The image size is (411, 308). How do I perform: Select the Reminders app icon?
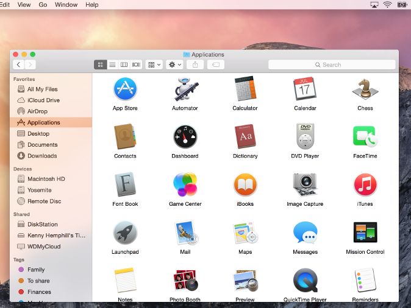[365, 280]
